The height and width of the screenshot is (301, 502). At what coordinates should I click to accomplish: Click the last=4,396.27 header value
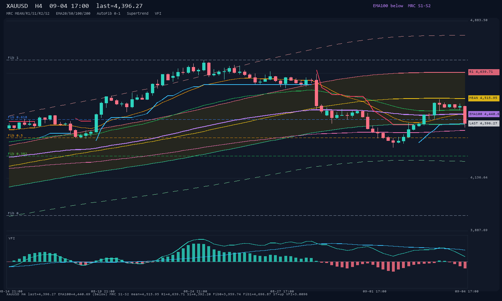(x=119, y=6)
